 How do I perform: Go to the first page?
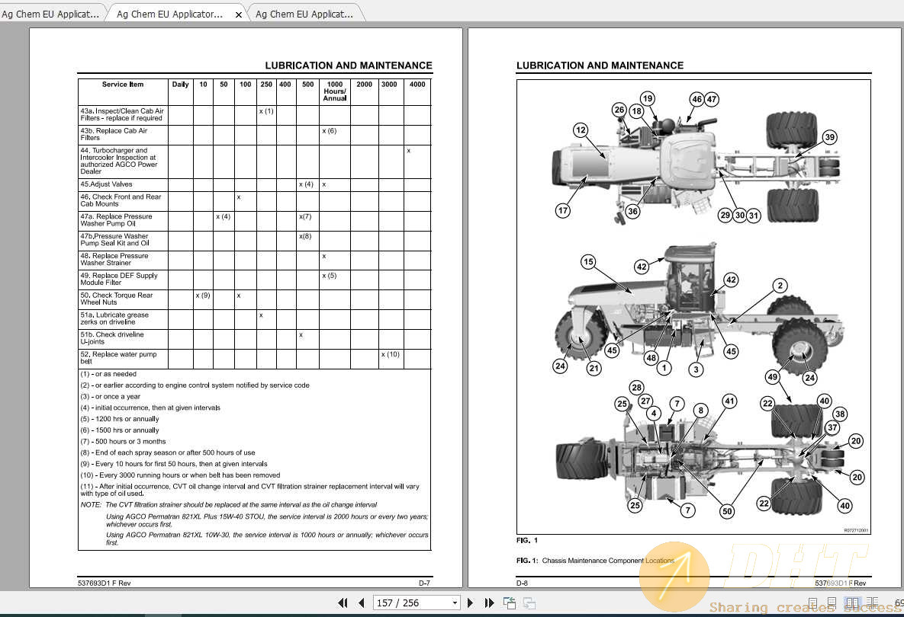click(343, 603)
